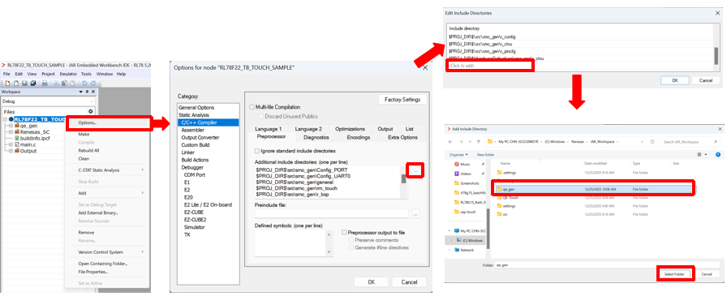
Task: Expand the Renesas_SC tree node
Action: coord(11,131)
